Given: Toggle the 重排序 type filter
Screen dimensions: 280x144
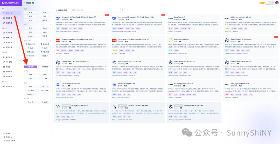Looking at the screenshot, I should tap(45, 20).
